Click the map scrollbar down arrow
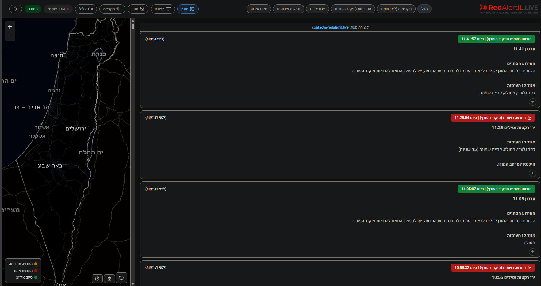The width and height of the screenshot is (541, 286). [x=133, y=284]
